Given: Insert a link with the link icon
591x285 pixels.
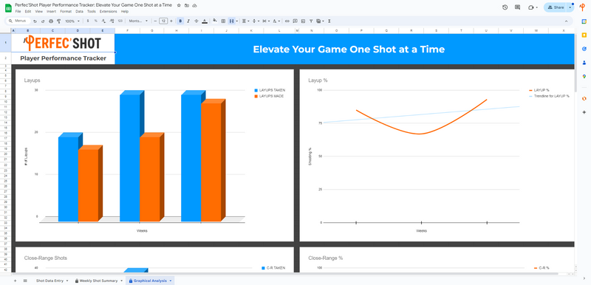Looking at the screenshot, I should (x=287, y=21).
